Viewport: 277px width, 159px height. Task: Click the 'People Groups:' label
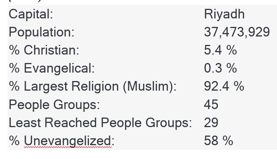(54, 104)
